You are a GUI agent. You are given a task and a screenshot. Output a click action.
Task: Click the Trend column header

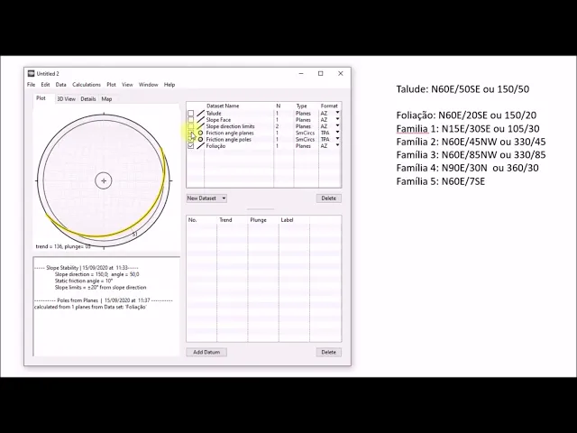pyautogui.click(x=225, y=220)
